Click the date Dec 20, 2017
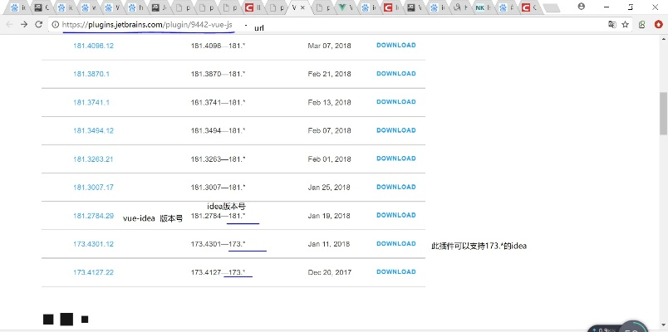Image resolution: width=668 pixels, height=332 pixels. click(330, 272)
